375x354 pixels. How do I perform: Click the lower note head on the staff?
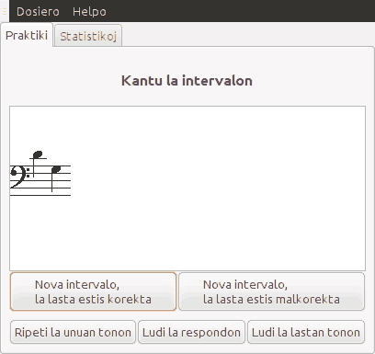[56, 169]
